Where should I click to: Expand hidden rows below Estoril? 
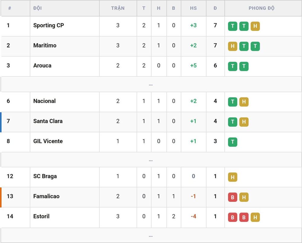151,235
